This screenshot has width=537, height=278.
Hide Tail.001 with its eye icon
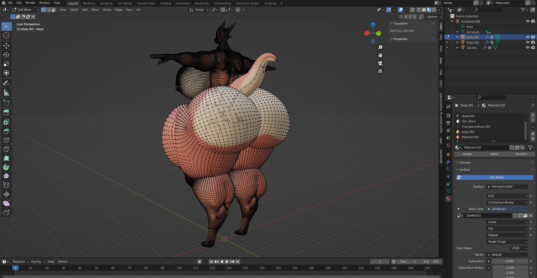point(527,47)
